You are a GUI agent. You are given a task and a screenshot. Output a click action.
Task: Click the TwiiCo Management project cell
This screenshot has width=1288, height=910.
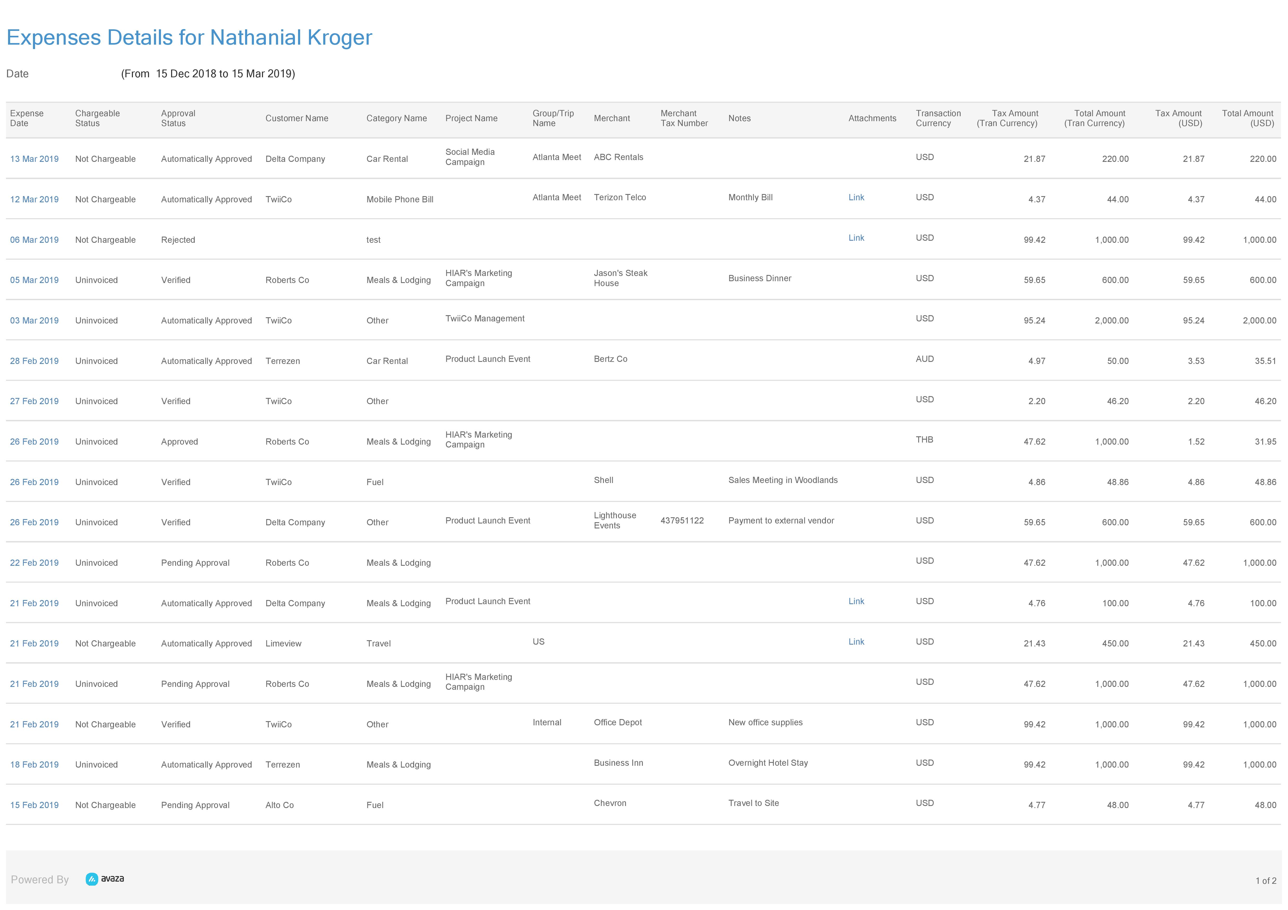click(485, 318)
